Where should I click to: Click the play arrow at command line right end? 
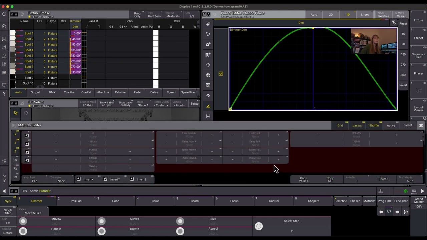point(423,191)
